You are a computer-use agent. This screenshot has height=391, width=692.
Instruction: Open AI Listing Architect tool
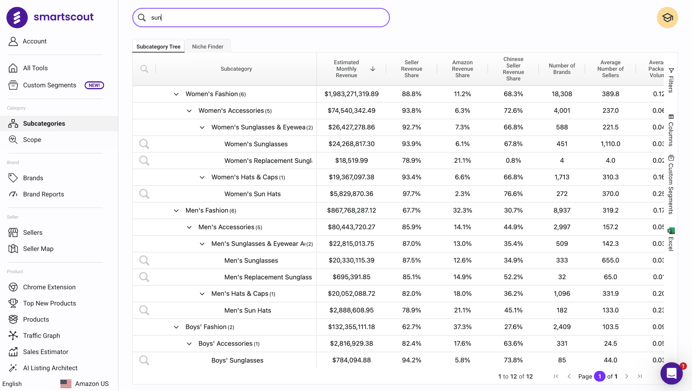click(50, 368)
